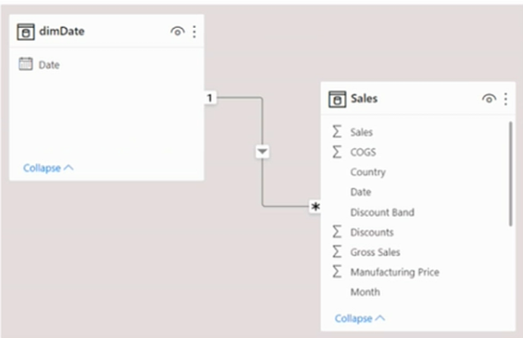Select the Discount Band field

[382, 212]
